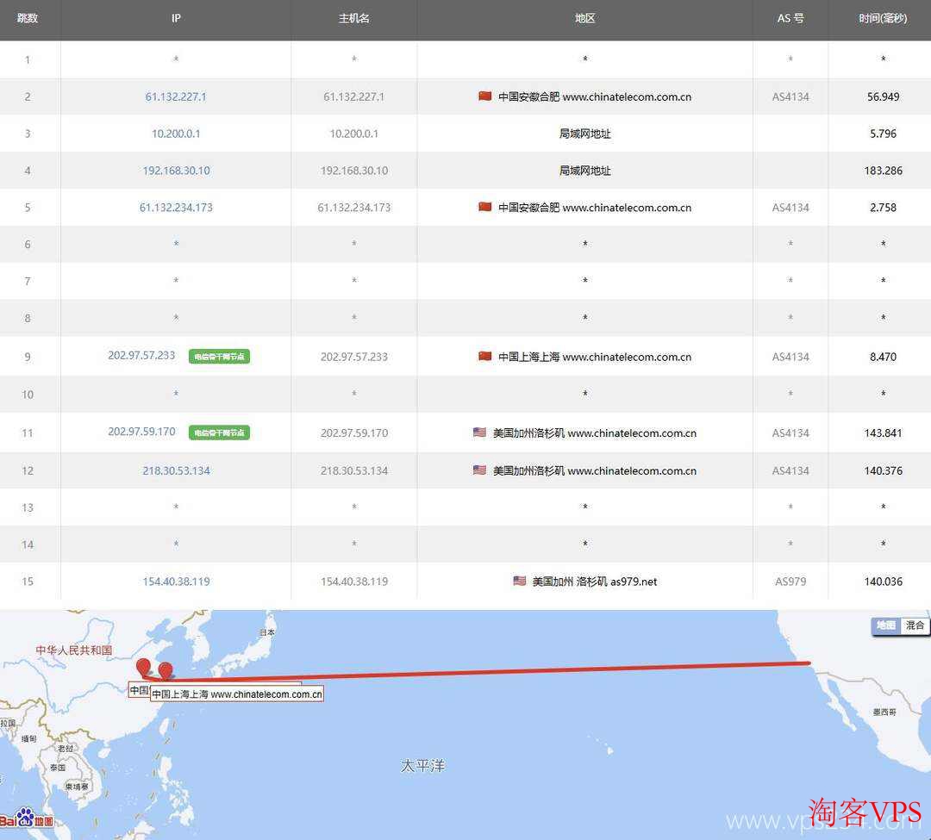Click the green backbone node badge in hop 9
Image resolution: width=931 pixels, height=840 pixels.
219,357
